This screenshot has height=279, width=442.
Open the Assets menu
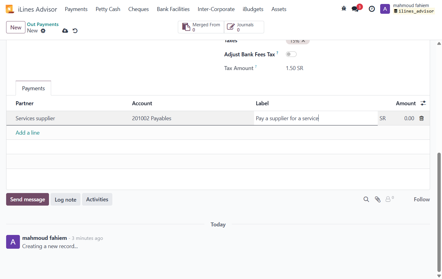[x=279, y=9]
